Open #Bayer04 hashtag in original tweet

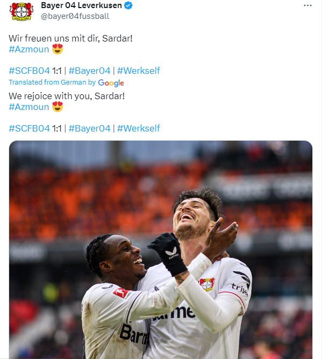[x=90, y=71]
